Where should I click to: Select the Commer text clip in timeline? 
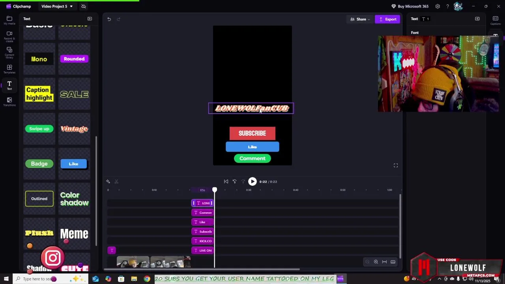(203, 213)
